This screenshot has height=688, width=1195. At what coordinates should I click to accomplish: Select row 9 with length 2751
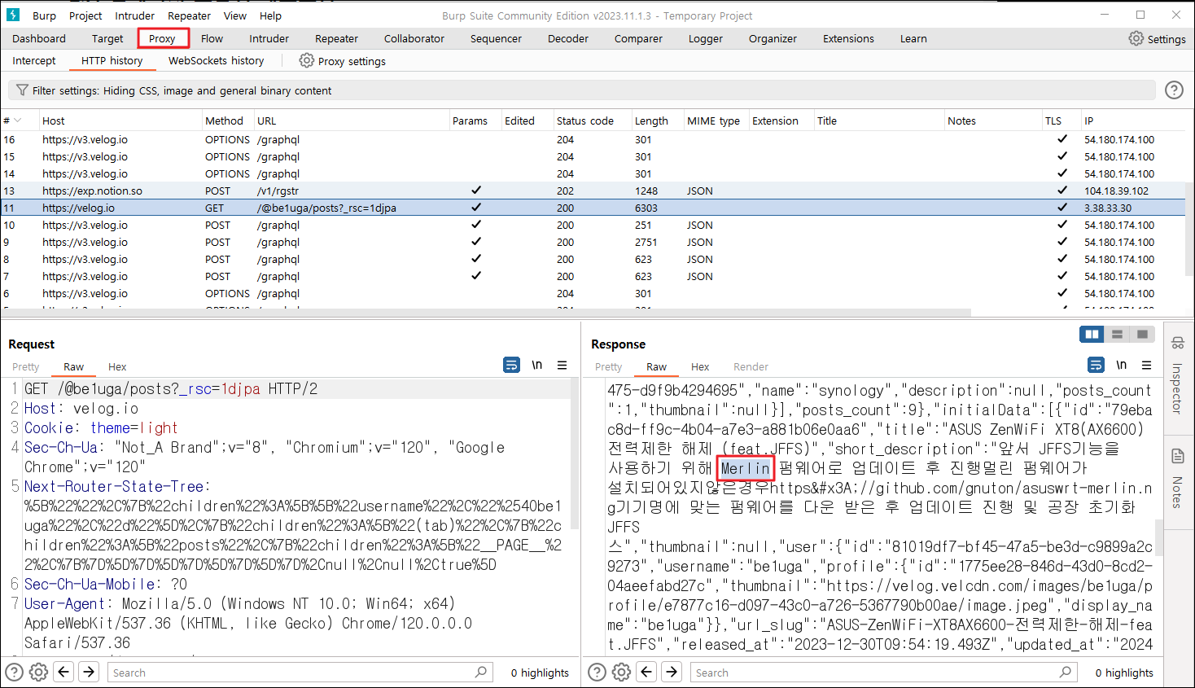(x=593, y=242)
